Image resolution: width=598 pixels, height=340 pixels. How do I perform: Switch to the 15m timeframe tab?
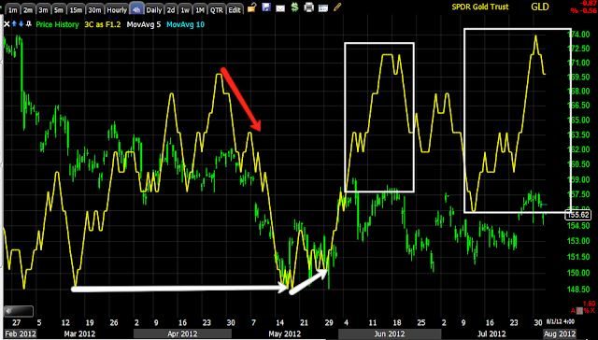point(75,10)
